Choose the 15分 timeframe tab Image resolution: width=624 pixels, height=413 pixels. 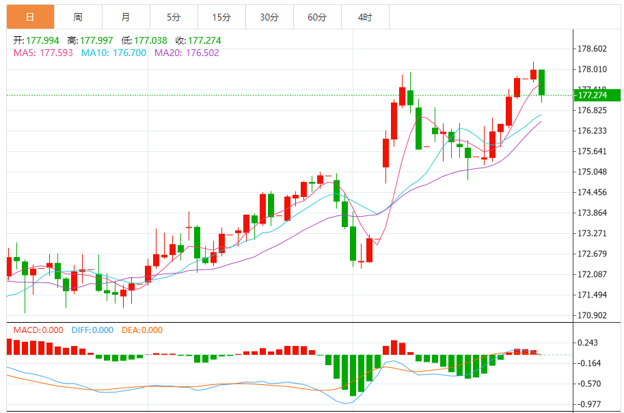pos(221,16)
